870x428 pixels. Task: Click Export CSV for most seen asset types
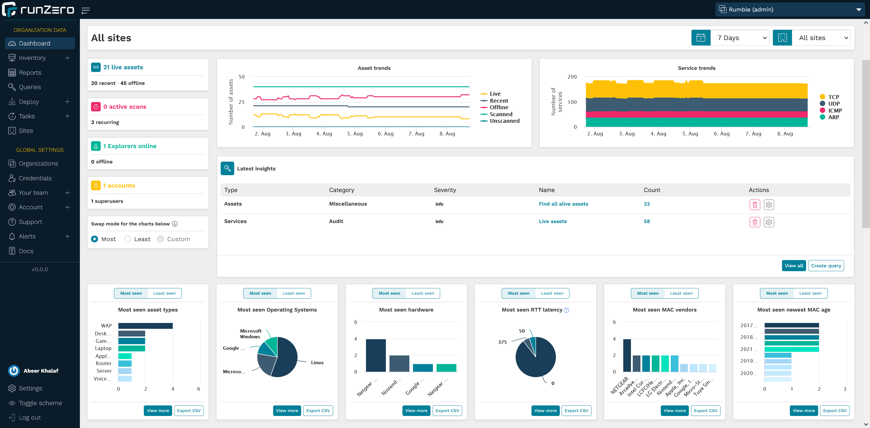(189, 410)
